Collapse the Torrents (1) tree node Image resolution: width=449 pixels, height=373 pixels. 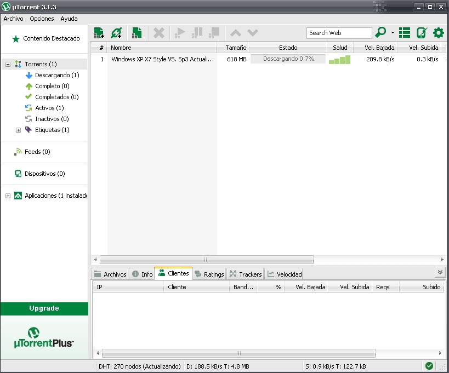pyautogui.click(x=8, y=64)
